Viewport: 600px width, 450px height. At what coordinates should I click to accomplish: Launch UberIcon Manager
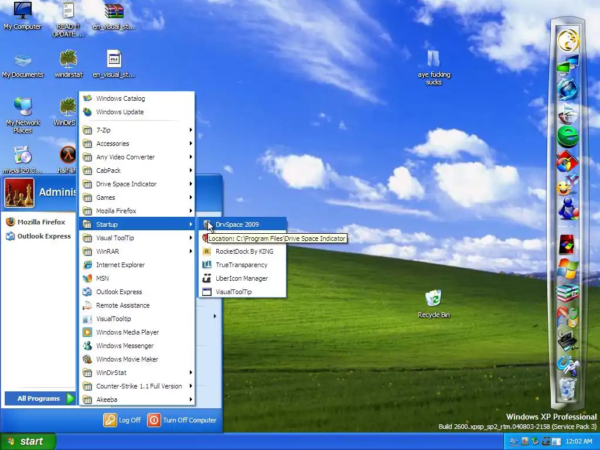pos(243,278)
